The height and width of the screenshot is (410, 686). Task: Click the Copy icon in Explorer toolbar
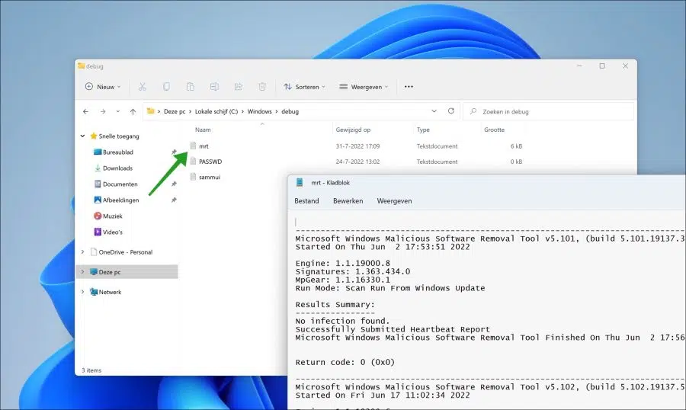tap(166, 87)
